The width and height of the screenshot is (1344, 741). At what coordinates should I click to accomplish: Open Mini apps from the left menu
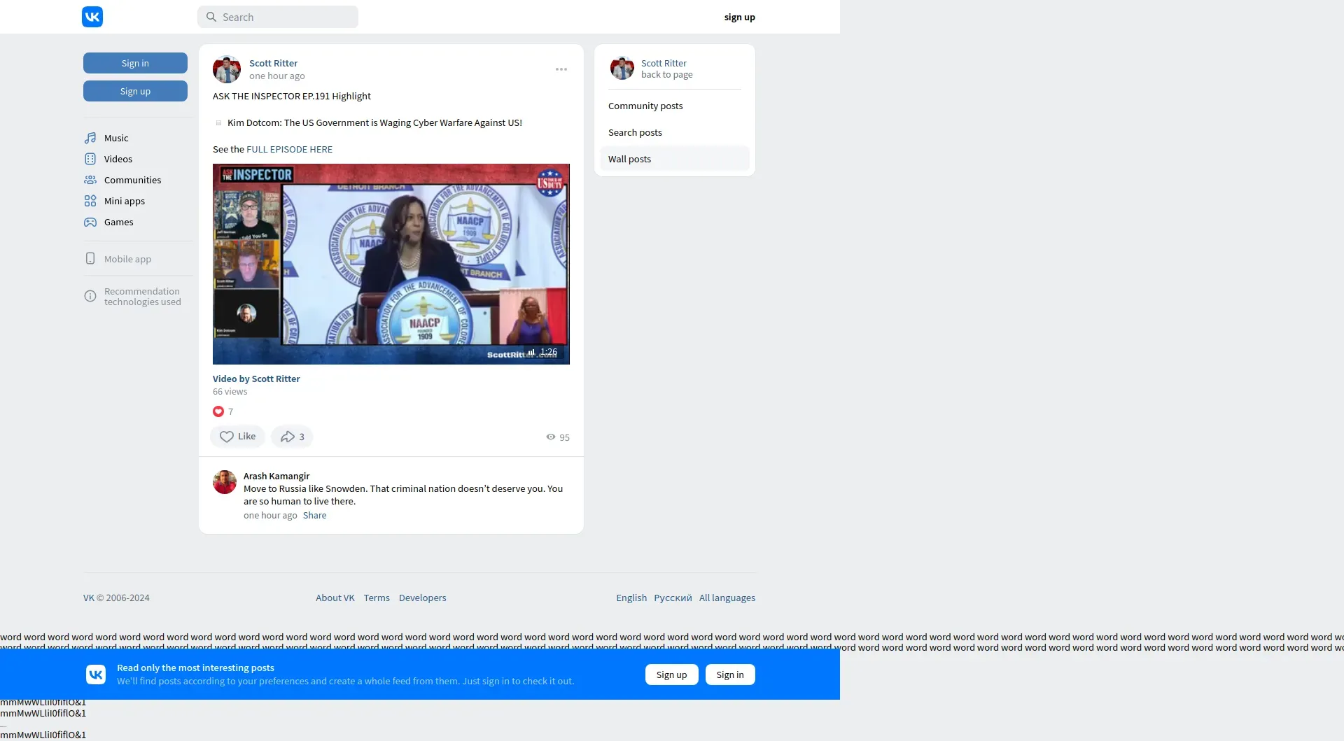(125, 201)
